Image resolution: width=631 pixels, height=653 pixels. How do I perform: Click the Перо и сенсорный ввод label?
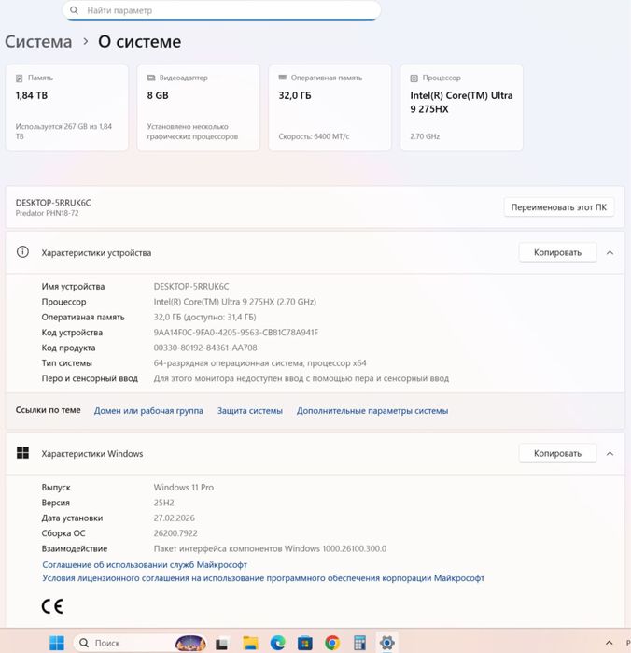pos(90,378)
